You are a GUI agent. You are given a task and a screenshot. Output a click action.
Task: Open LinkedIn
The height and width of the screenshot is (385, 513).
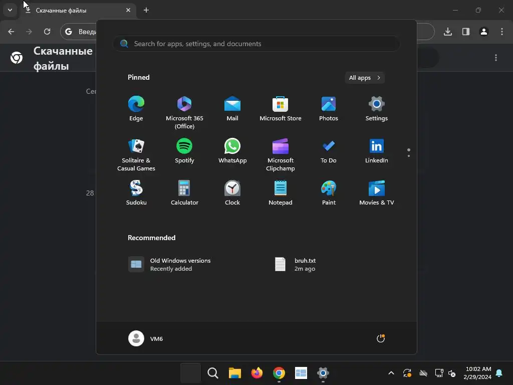[377, 151]
